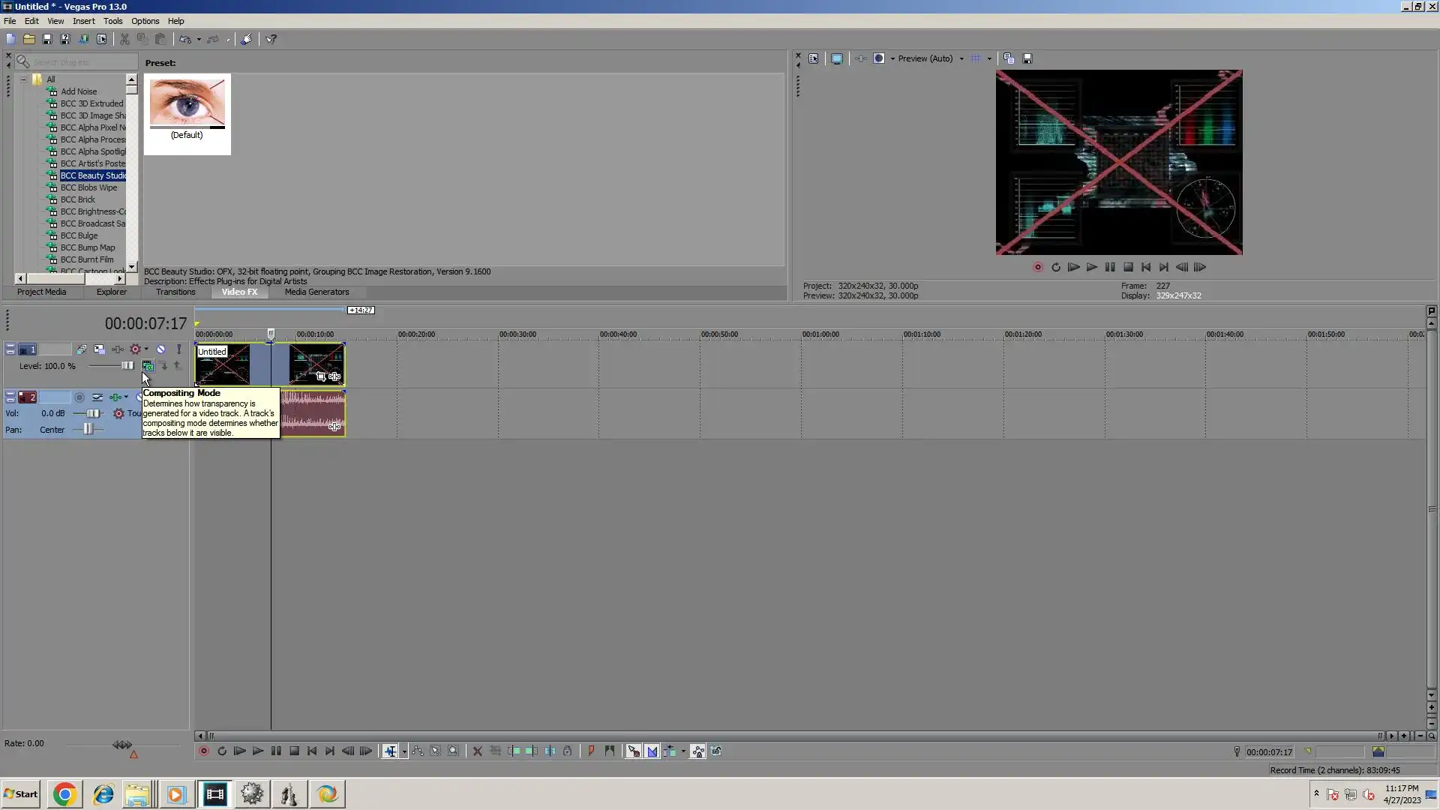
Task: Toggle Solo on video track 1
Action: [x=178, y=349]
